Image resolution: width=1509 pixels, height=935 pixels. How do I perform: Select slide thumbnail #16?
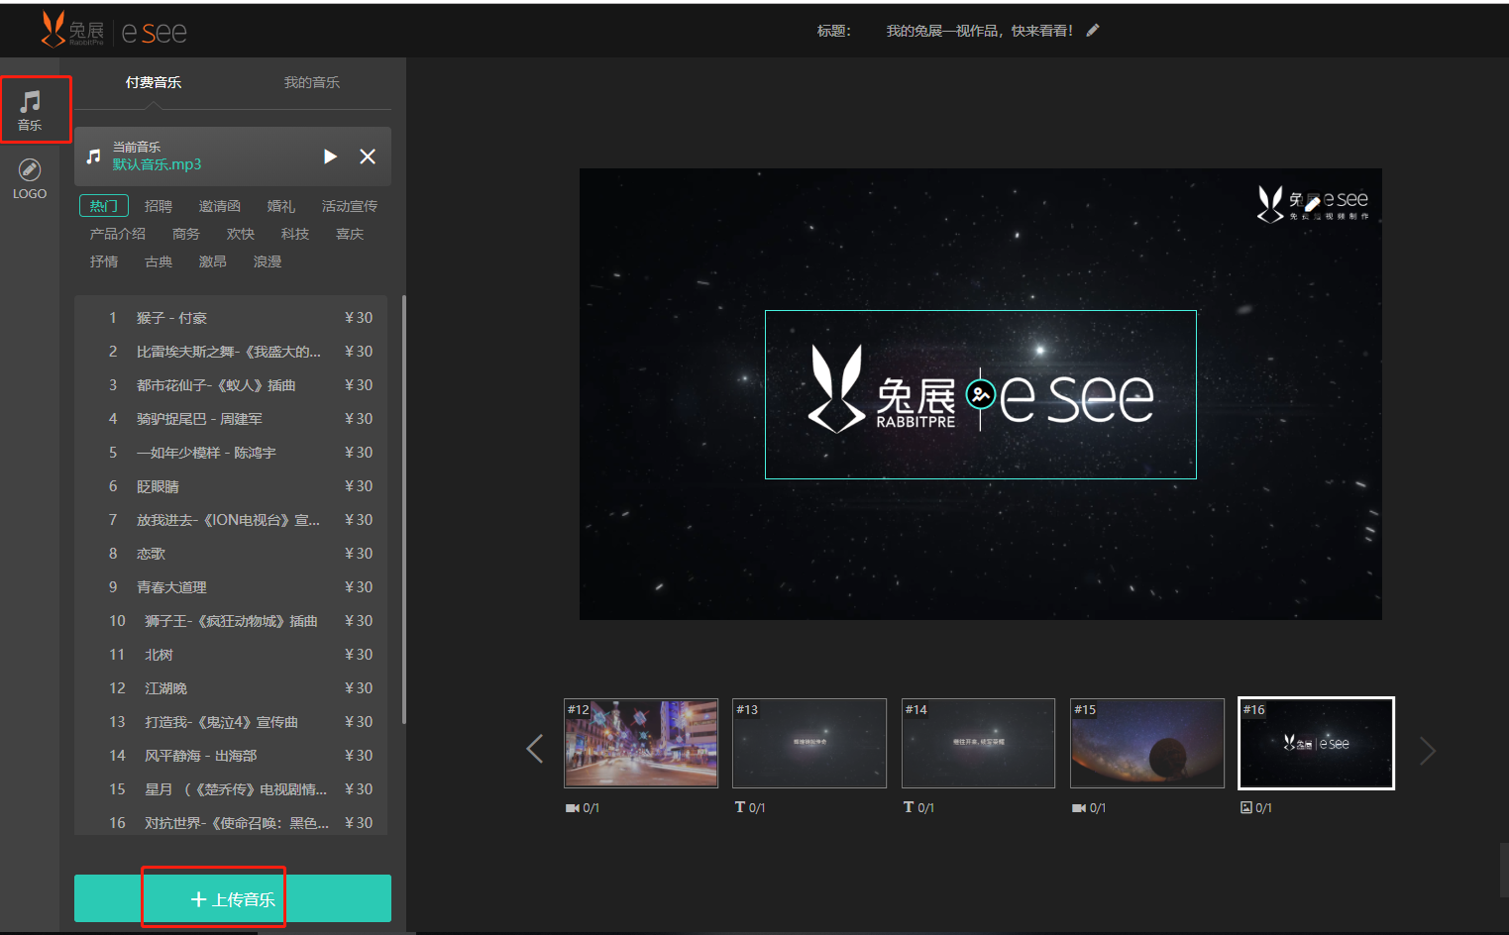[1317, 743]
